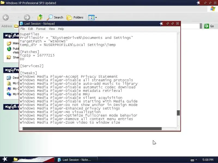Click the star button in Explorer title bar
Screen dimensions: 218x163
click(198, 3)
